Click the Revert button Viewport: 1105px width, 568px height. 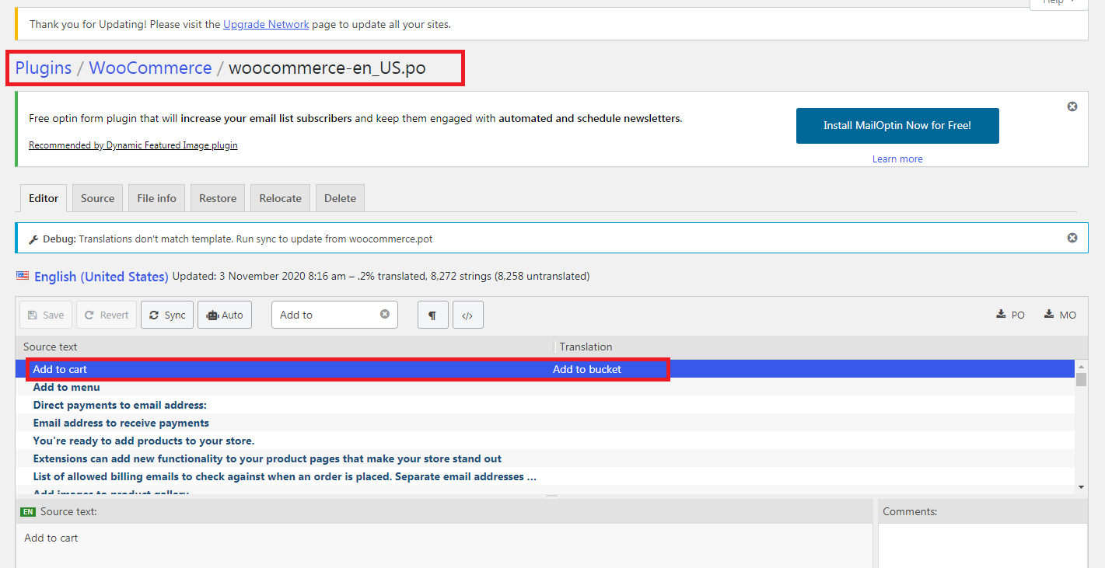[x=107, y=315]
